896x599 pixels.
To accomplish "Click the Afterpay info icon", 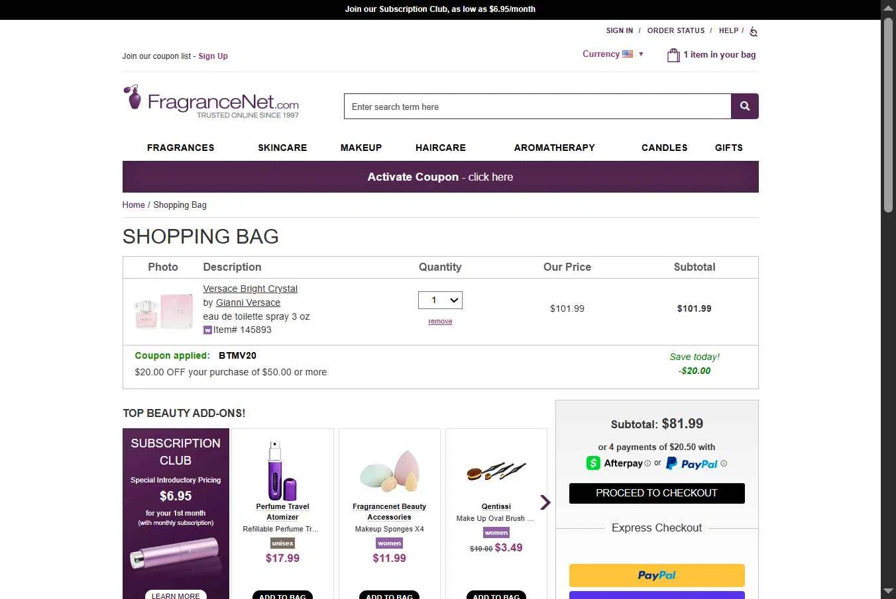I will coord(647,463).
